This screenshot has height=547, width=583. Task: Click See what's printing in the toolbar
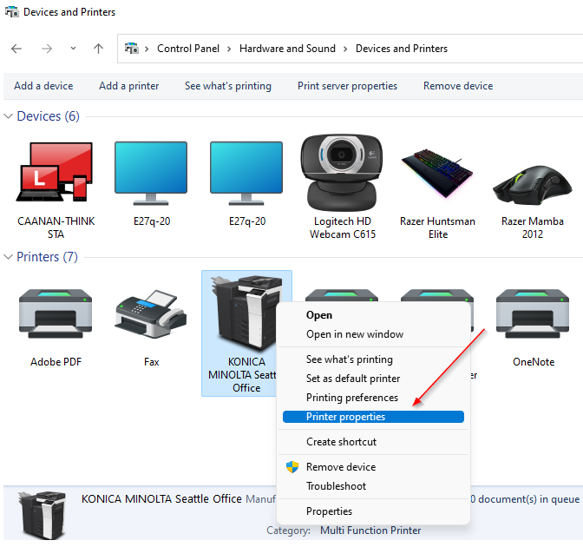[x=228, y=86]
